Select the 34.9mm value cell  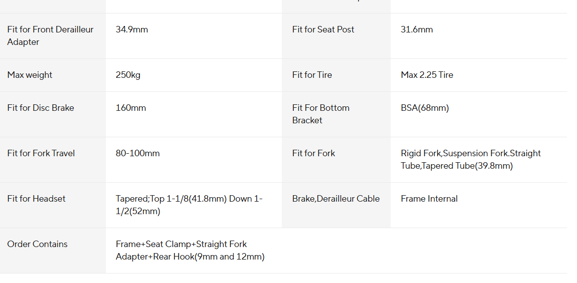(x=132, y=29)
